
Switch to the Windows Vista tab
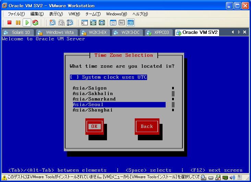pyautogui.click(x=57, y=32)
